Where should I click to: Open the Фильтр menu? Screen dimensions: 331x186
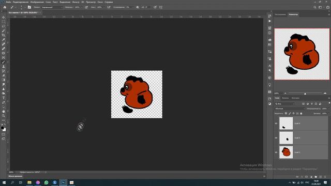coord(76,2)
